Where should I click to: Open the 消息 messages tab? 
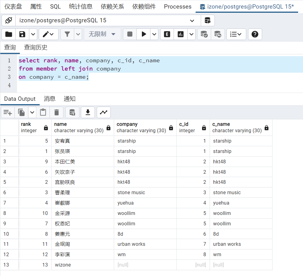(x=49, y=99)
